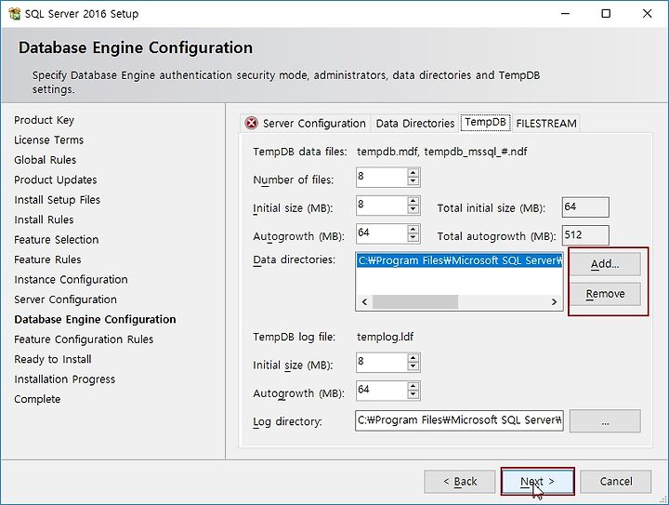The width and height of the screenshot is (669, 505).
Task: Select the TempDB tab
Action: 485,122
